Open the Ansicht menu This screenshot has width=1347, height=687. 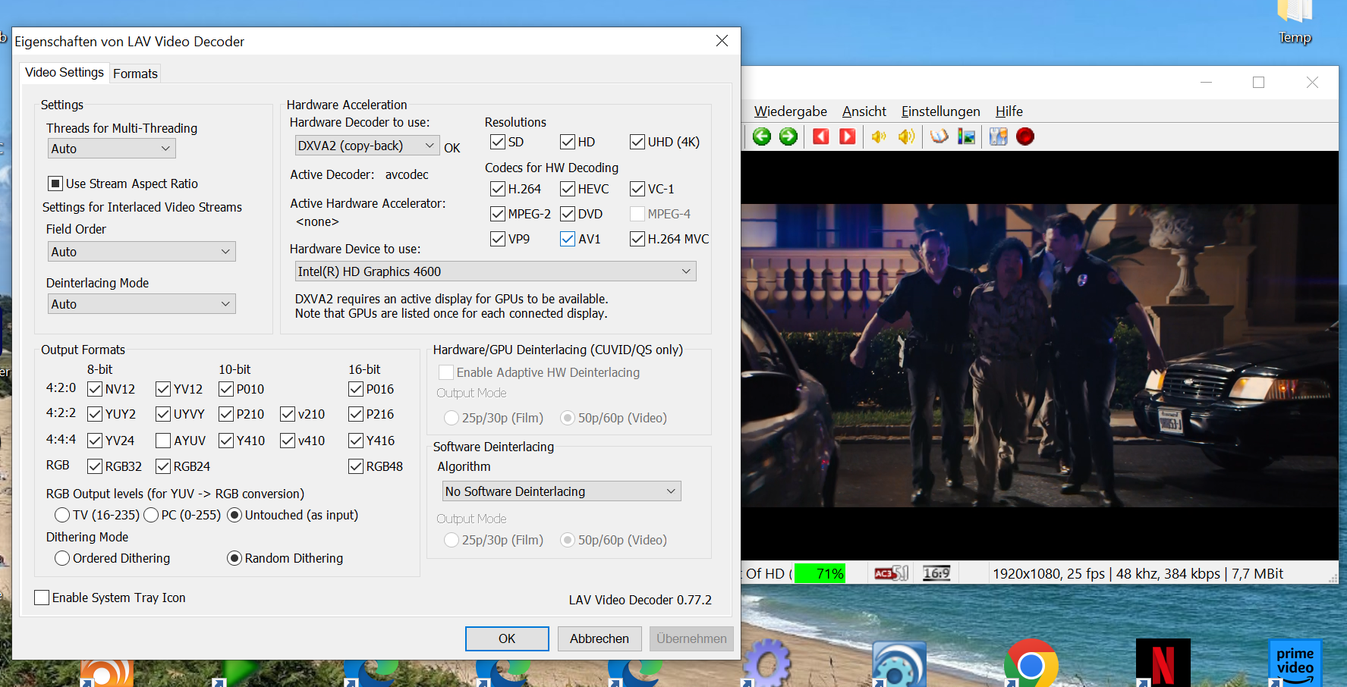tap(864, 111)
